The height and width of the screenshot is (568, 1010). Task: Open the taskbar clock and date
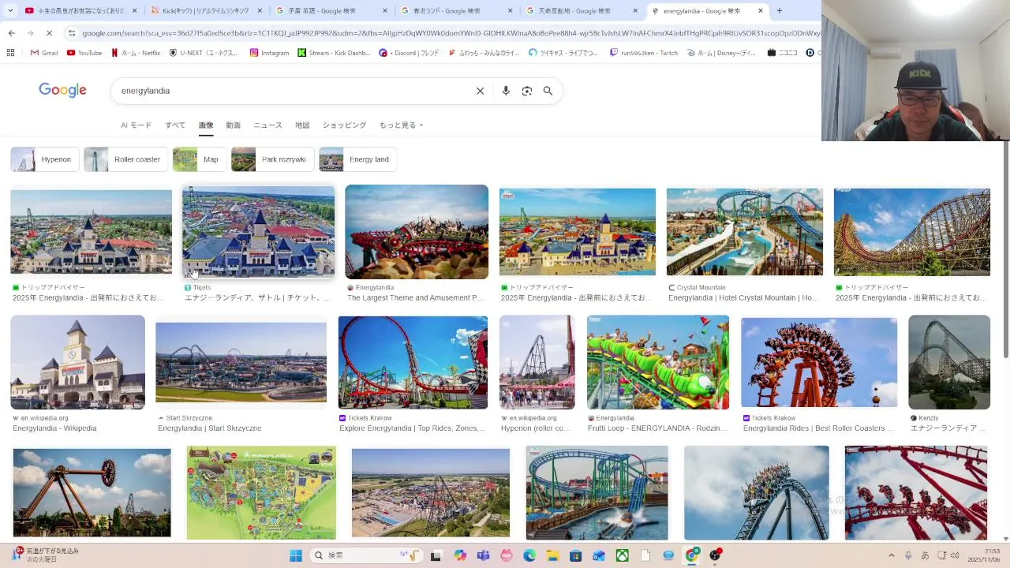[x=985, y=555]
